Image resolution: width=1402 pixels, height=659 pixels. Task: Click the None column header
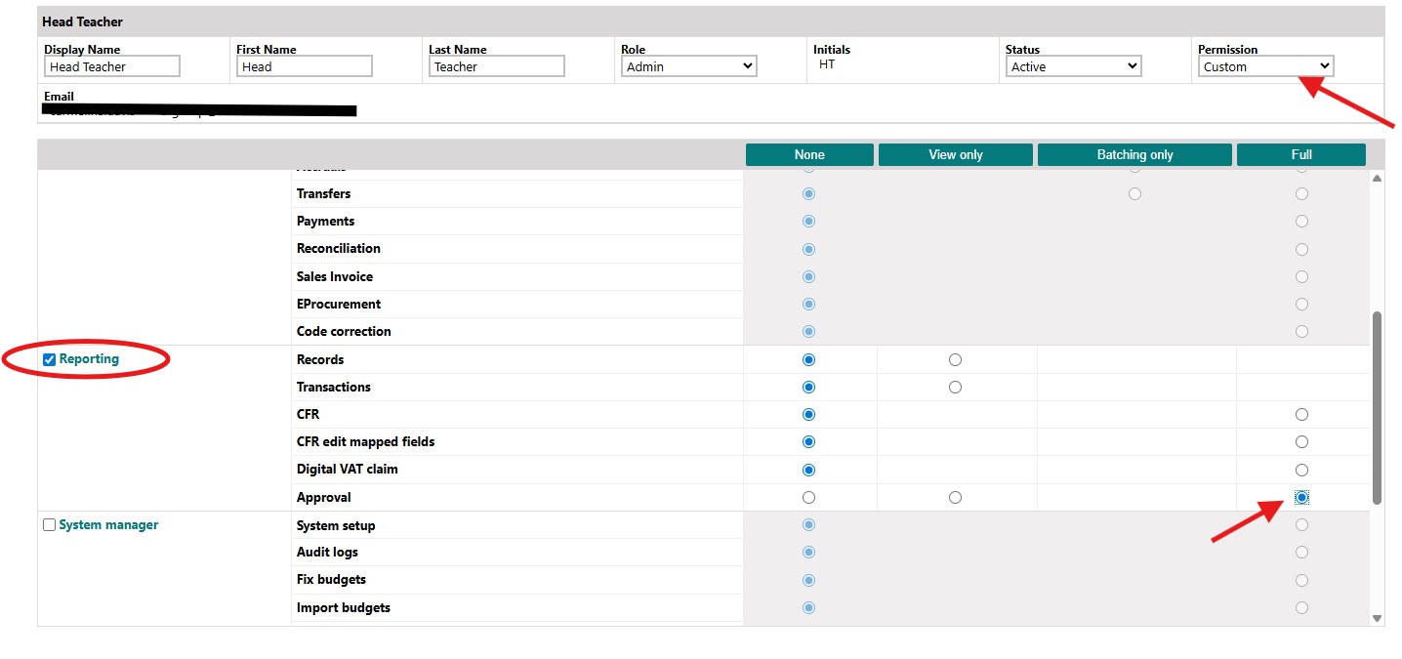tap(808, 154)
